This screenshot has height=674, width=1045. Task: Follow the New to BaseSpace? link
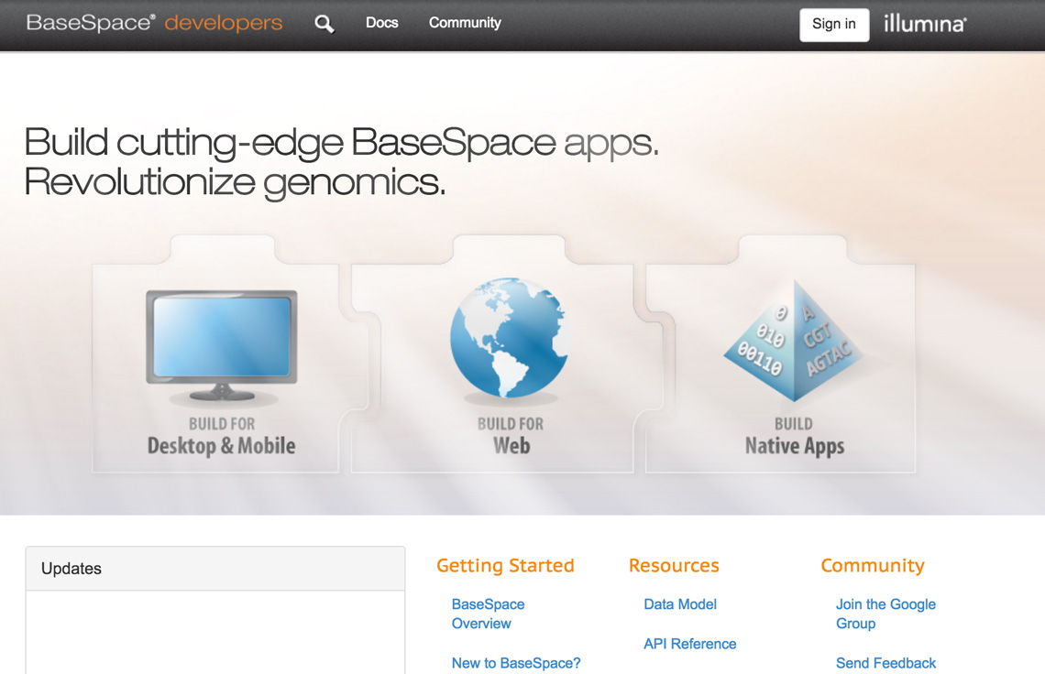click(x=516, y=662)
